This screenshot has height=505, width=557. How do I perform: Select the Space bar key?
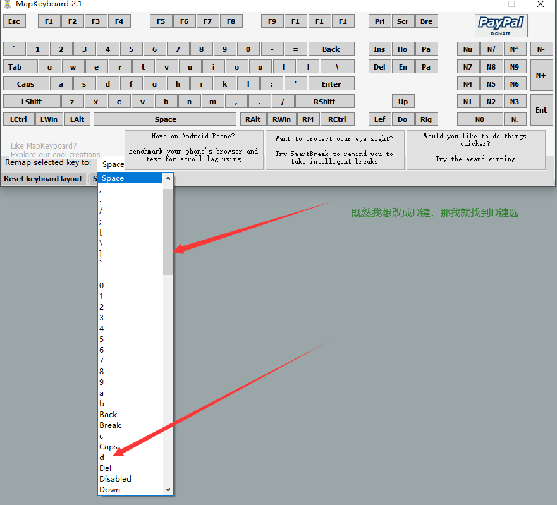[x=165, y=119]
